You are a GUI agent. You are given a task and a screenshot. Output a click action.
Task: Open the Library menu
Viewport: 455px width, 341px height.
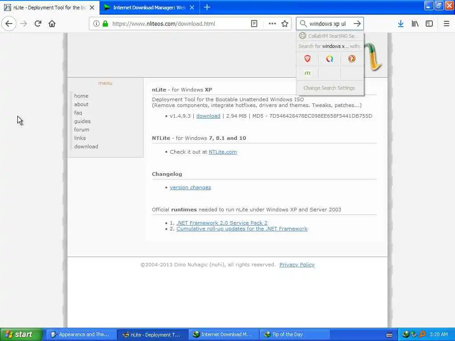[x=415, y=24]
